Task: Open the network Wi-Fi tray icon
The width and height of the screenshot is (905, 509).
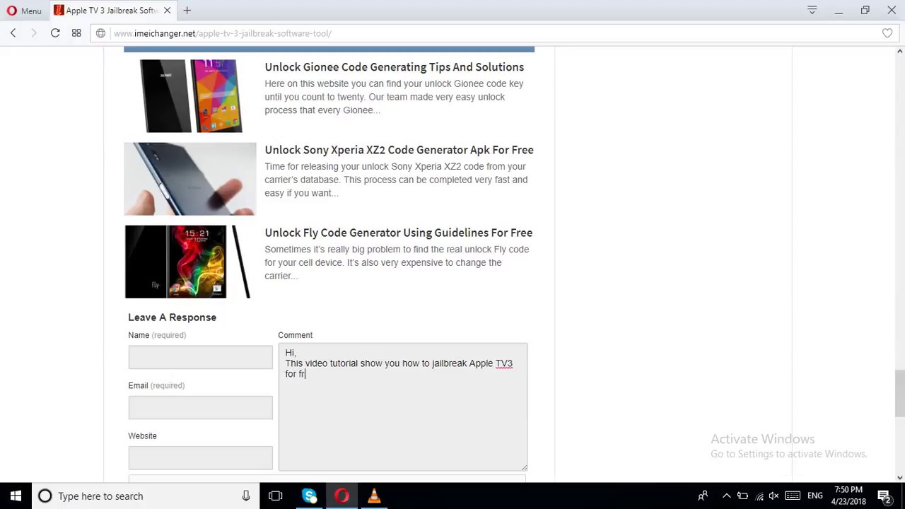Action: [x=759, y=496]
